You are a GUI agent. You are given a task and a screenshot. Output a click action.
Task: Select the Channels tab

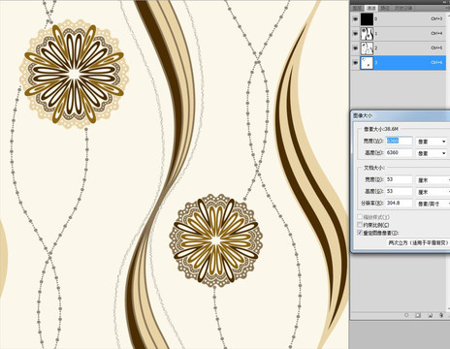[370, 8]
